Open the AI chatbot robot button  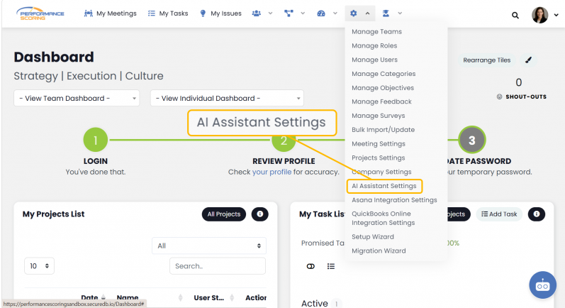(x=542, y=285)
